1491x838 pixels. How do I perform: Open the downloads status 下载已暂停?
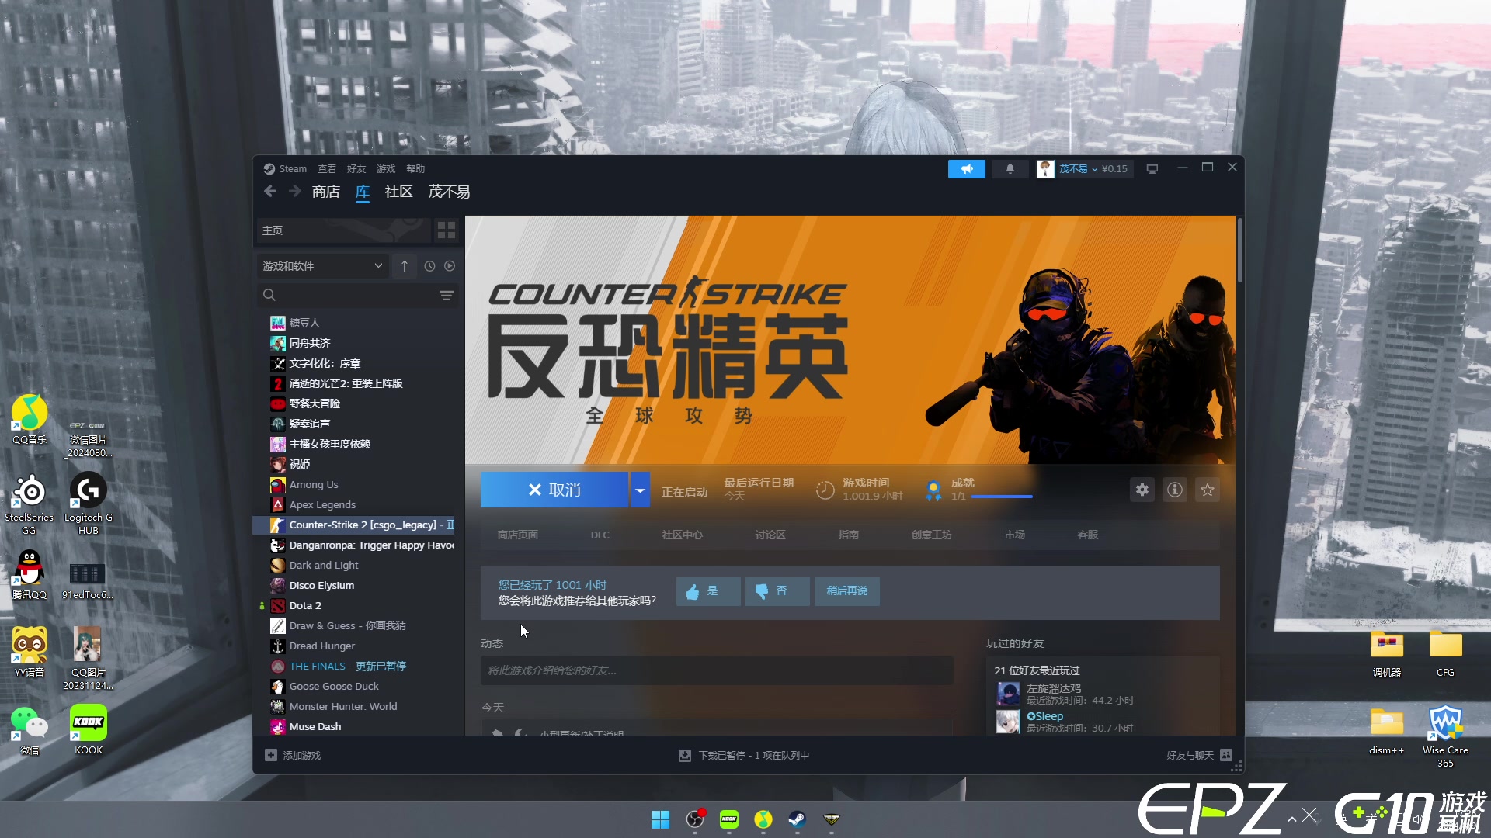pyautogui.click(x=744, y=756)
